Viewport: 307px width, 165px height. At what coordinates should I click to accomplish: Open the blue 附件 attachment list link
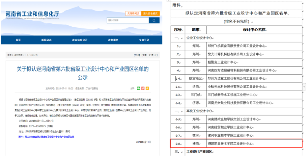point(46,137)
